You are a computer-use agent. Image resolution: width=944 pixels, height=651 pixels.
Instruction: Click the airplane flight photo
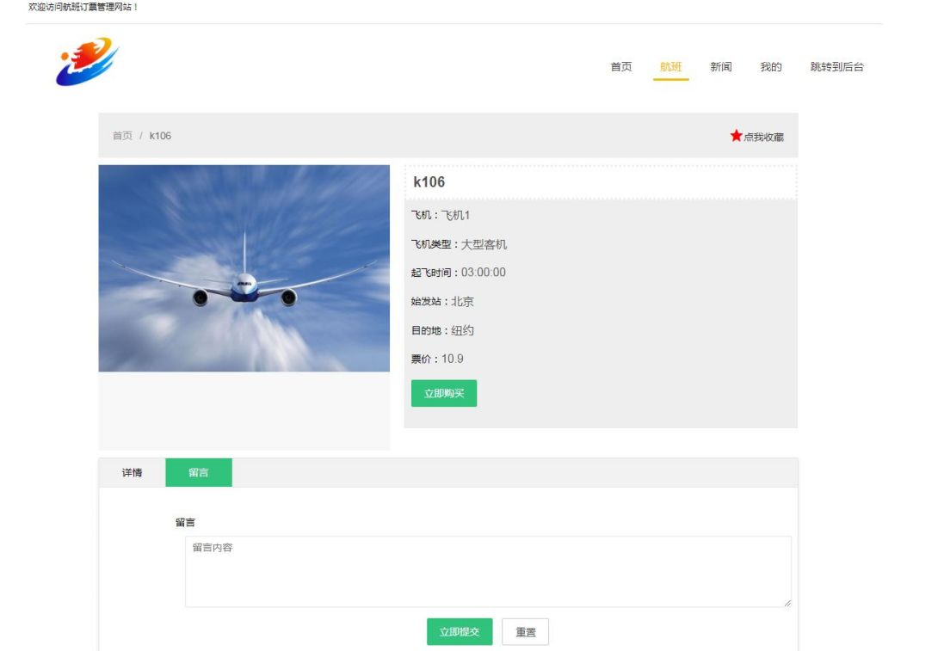(x=244, y=268)
